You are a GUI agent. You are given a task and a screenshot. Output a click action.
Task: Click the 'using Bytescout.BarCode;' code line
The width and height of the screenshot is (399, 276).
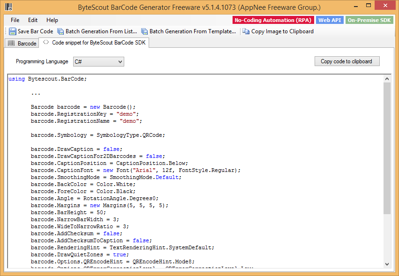47,79
